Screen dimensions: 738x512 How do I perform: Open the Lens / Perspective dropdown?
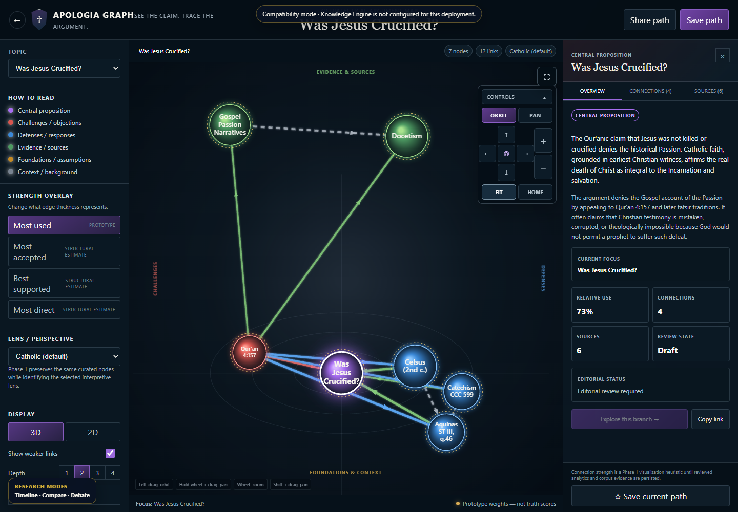[64, 356]
